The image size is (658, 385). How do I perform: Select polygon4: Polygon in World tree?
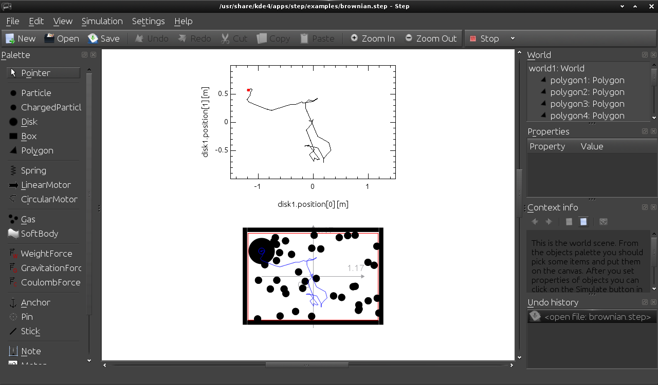pyautogui.click(x=587, y=115)
